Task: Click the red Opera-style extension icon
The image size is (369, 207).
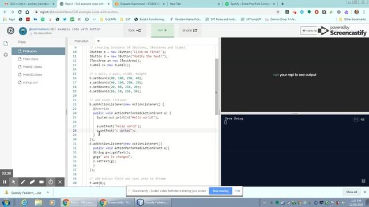Action: 317,12
